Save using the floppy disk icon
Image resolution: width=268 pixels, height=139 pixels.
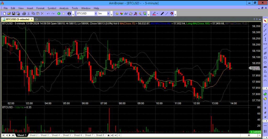pyautogui.click(x=14, y=14)
